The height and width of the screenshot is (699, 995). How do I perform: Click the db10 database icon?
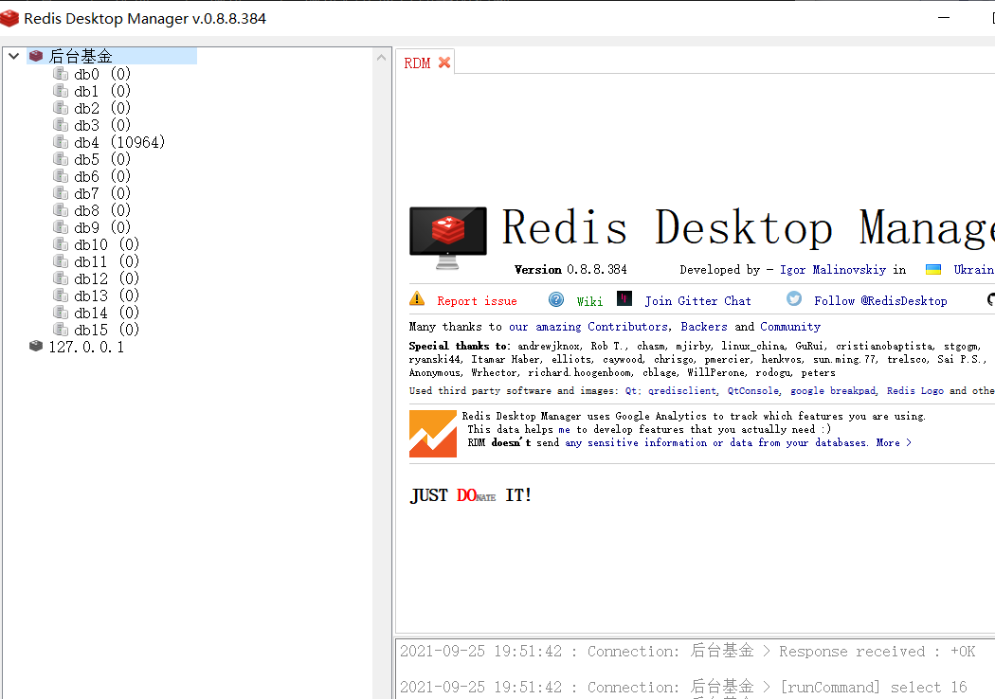click(x=61, y=245)
